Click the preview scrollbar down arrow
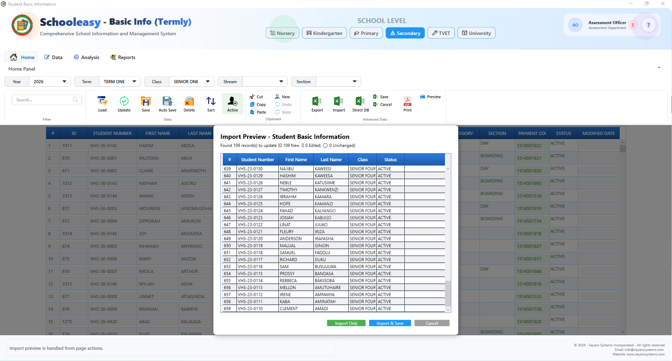The width and height of the screenshot is (672, 361). click(x=448, y=310)
